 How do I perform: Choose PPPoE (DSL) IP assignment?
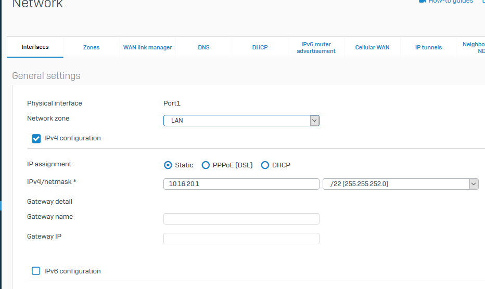click(x=206, y=165)
